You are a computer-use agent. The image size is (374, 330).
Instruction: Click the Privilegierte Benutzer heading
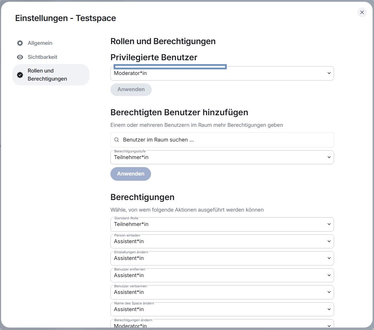[154, 57]
